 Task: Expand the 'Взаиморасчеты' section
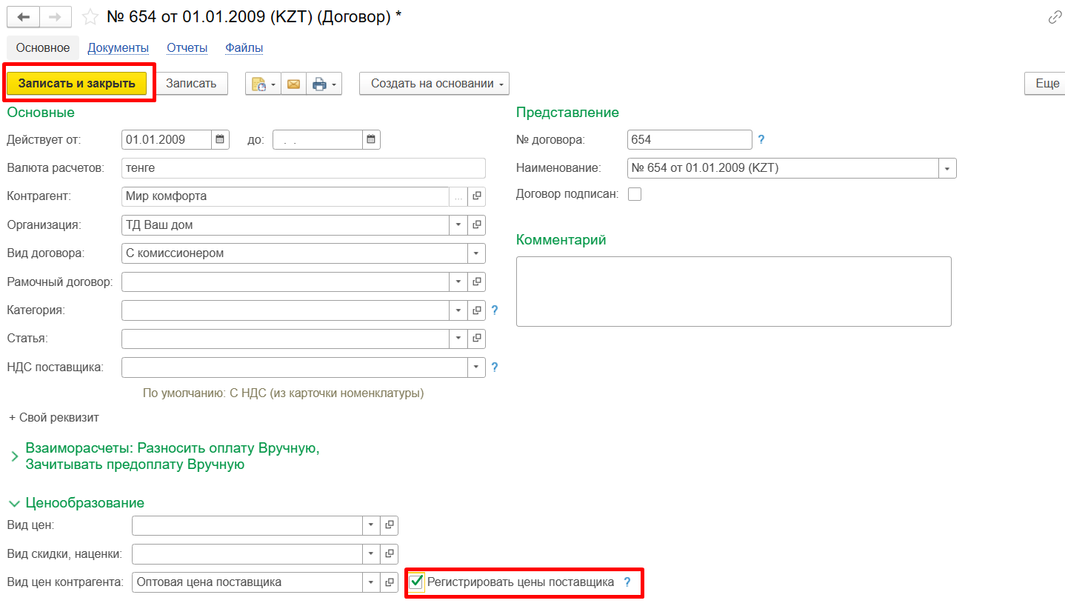[15, 456]
